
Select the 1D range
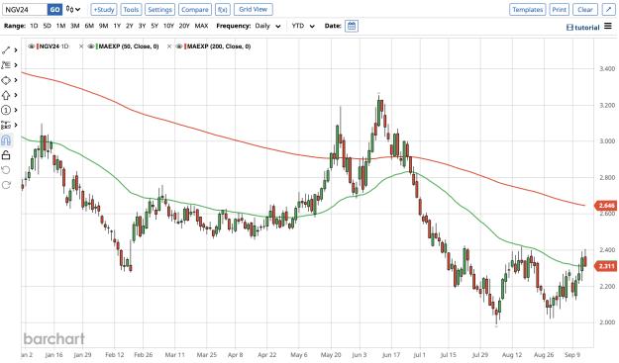point(34,26)
